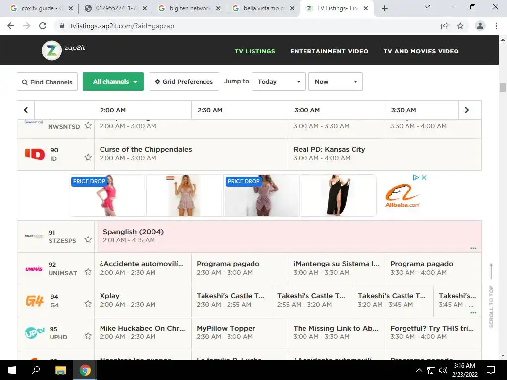Open the NewsNation channel logo

pos(34,122)
